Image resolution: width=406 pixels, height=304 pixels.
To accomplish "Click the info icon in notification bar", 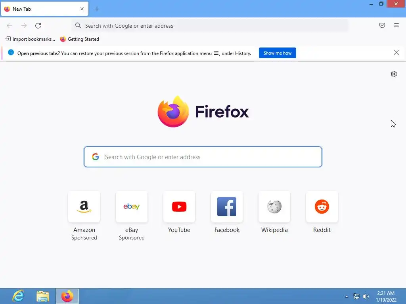I will pyautogui.click(x=11, y=53).
